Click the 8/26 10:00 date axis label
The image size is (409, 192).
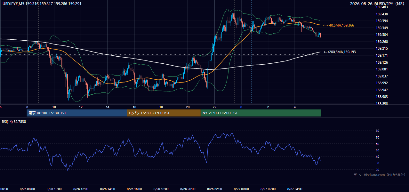click(x=54, y=189)
